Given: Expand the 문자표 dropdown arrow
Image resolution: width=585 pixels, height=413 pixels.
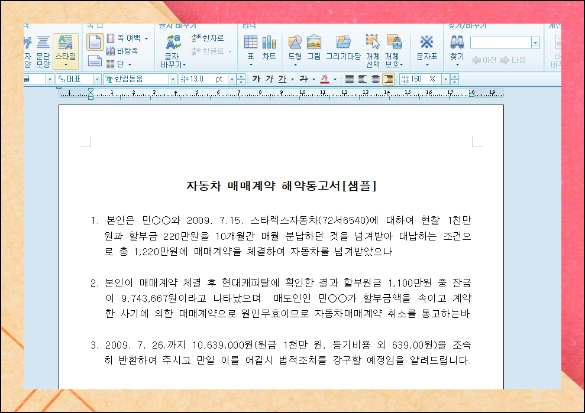Looking at the screenshot, I should [x=427, y=65].
